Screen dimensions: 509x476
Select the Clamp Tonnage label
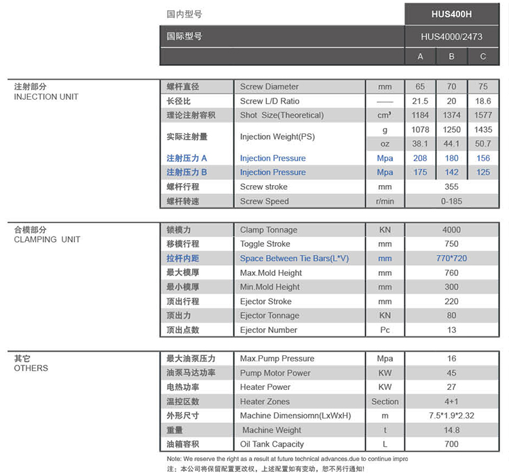pos(269,230)
